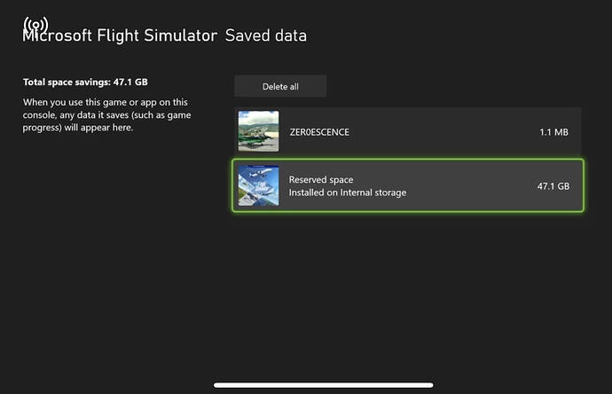Click the Reserved space game thumbnail
This screenshot has height=394, width=612.
[258, 185]
